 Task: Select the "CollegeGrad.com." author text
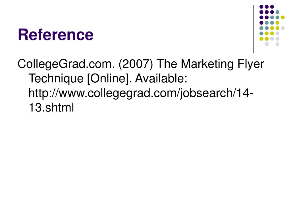pyautogui.click(x=66, y=64)
